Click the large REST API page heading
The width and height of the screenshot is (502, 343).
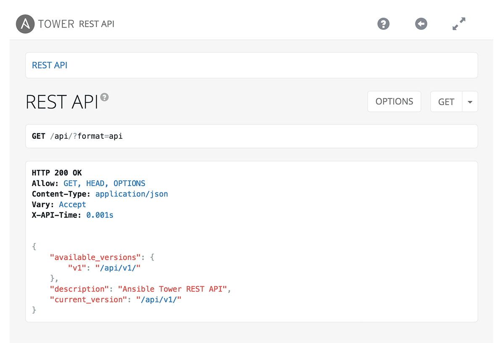62,102
